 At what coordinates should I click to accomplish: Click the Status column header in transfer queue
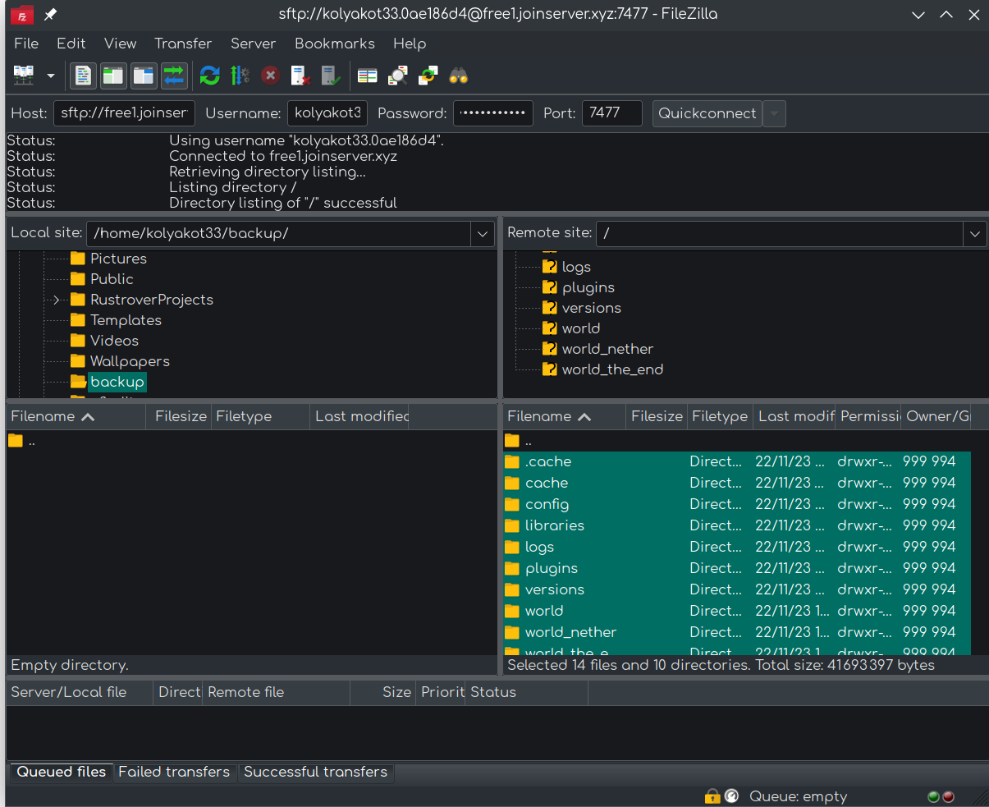(527, 692)
